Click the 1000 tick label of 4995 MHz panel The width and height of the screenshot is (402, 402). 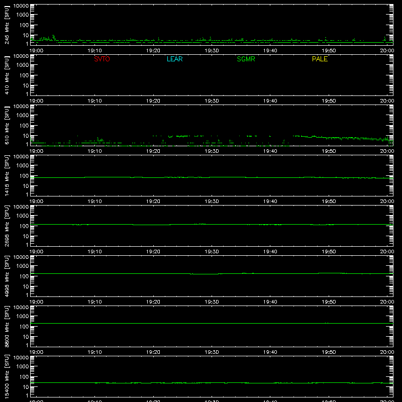point(23,266)
